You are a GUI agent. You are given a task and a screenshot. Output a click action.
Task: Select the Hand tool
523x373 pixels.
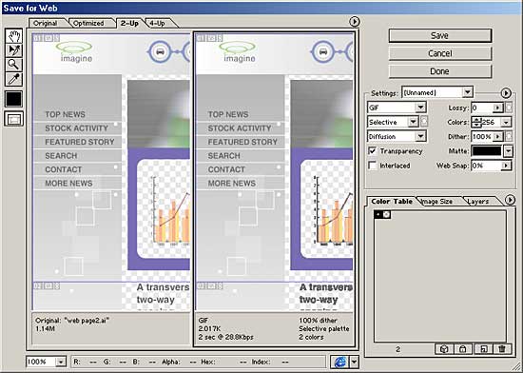pyautogui.click(x=14, y=36)
